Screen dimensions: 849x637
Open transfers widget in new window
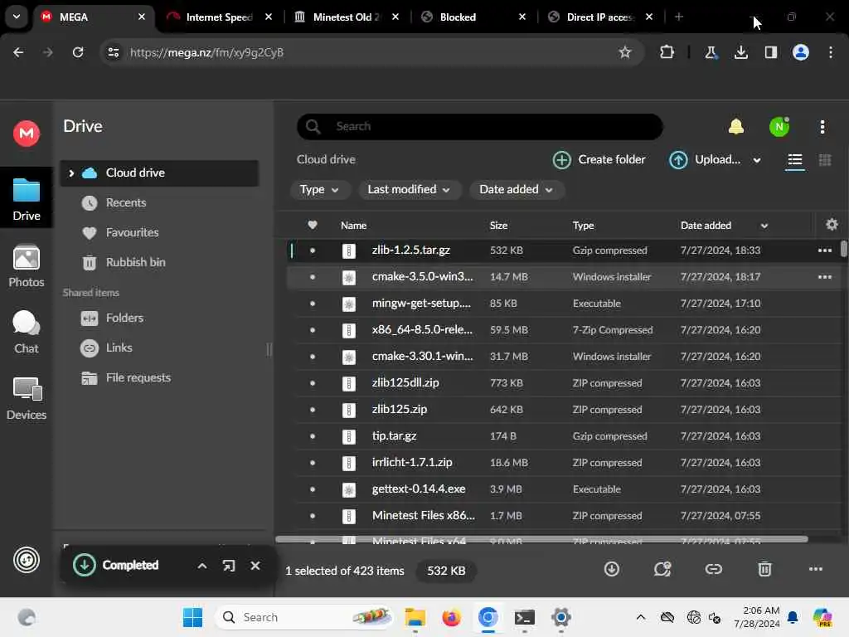tap(229, 566)
